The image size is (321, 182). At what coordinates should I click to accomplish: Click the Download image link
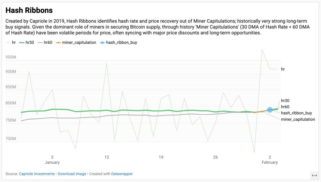pos(72,174)
